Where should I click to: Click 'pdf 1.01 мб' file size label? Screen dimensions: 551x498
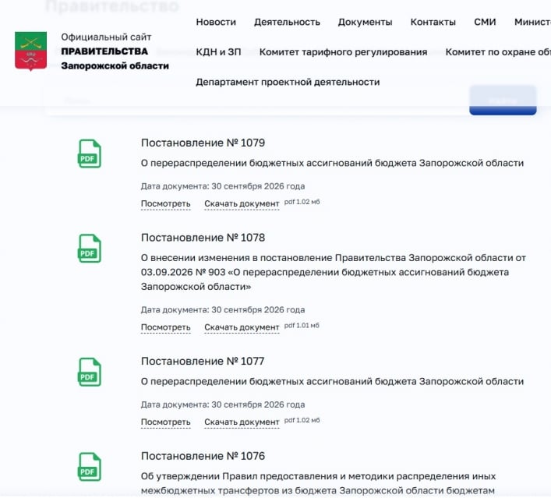point(302,326)
